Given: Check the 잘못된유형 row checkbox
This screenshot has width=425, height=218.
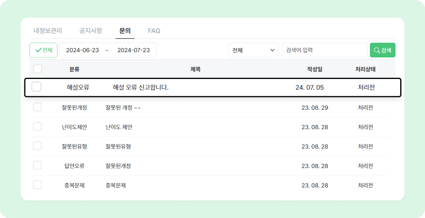Looking at the screenshot, I should click(37, 146).
